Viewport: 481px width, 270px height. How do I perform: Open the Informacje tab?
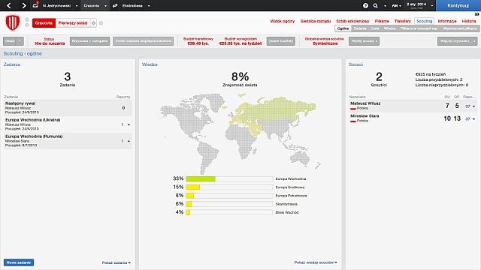(x=447, y=21)
